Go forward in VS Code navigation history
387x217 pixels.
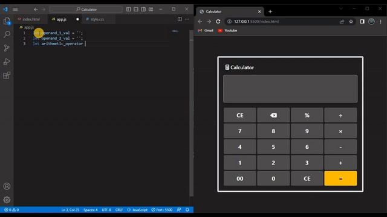coord(44,10)
